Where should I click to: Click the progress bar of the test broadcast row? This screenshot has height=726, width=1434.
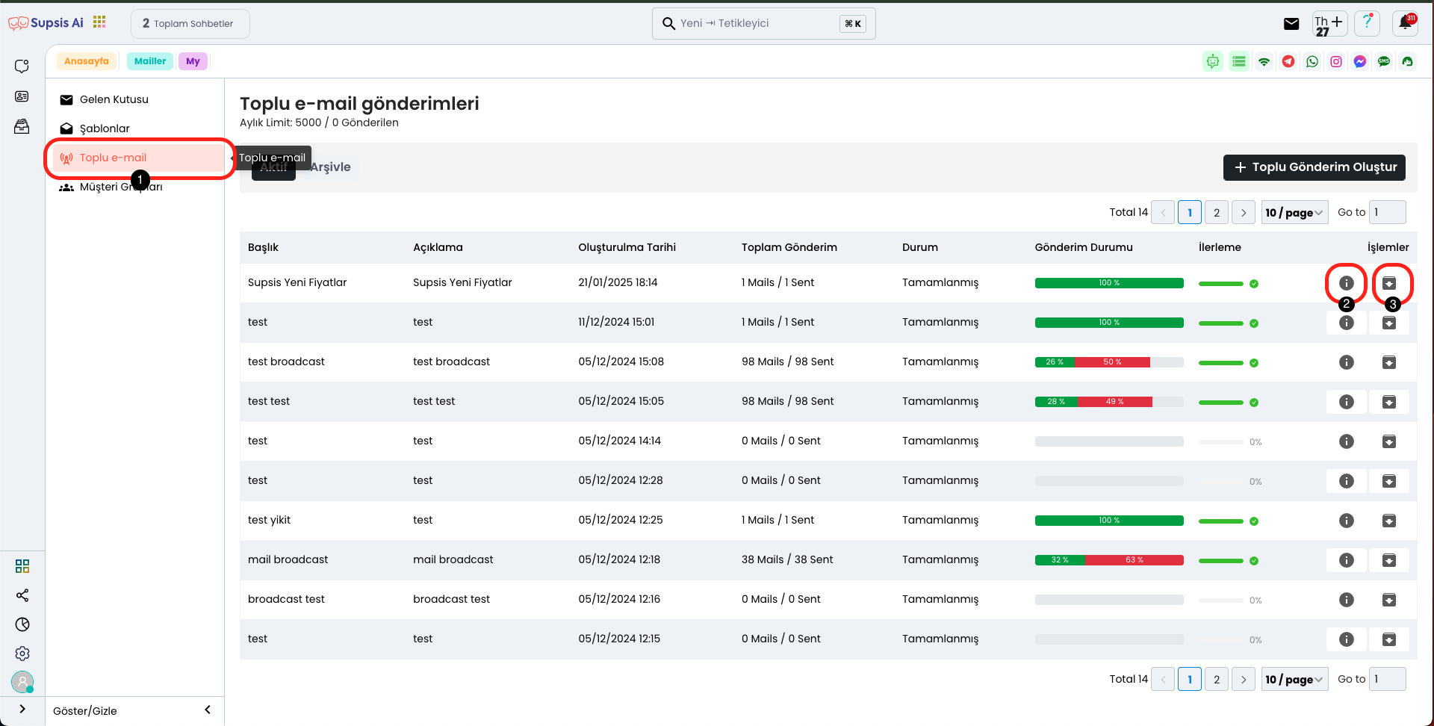(1109, 362)
